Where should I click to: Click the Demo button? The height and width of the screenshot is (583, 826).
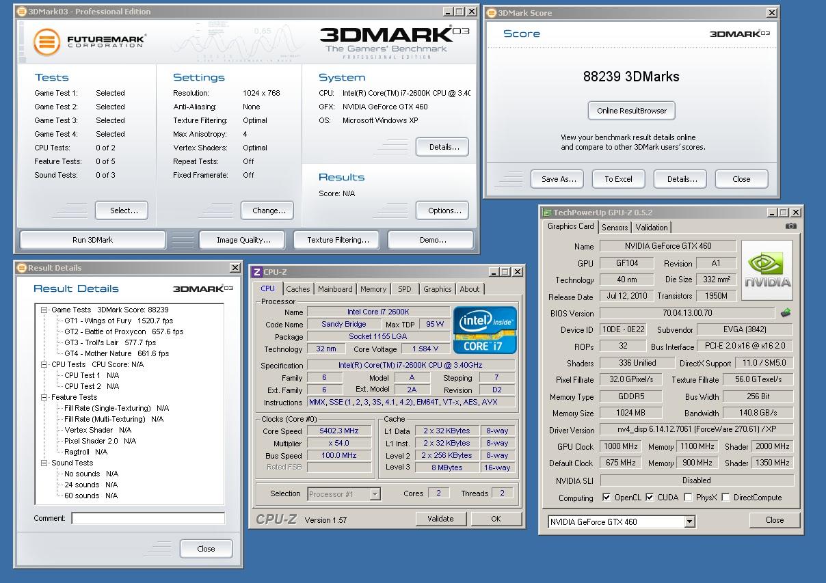point(431,240)
